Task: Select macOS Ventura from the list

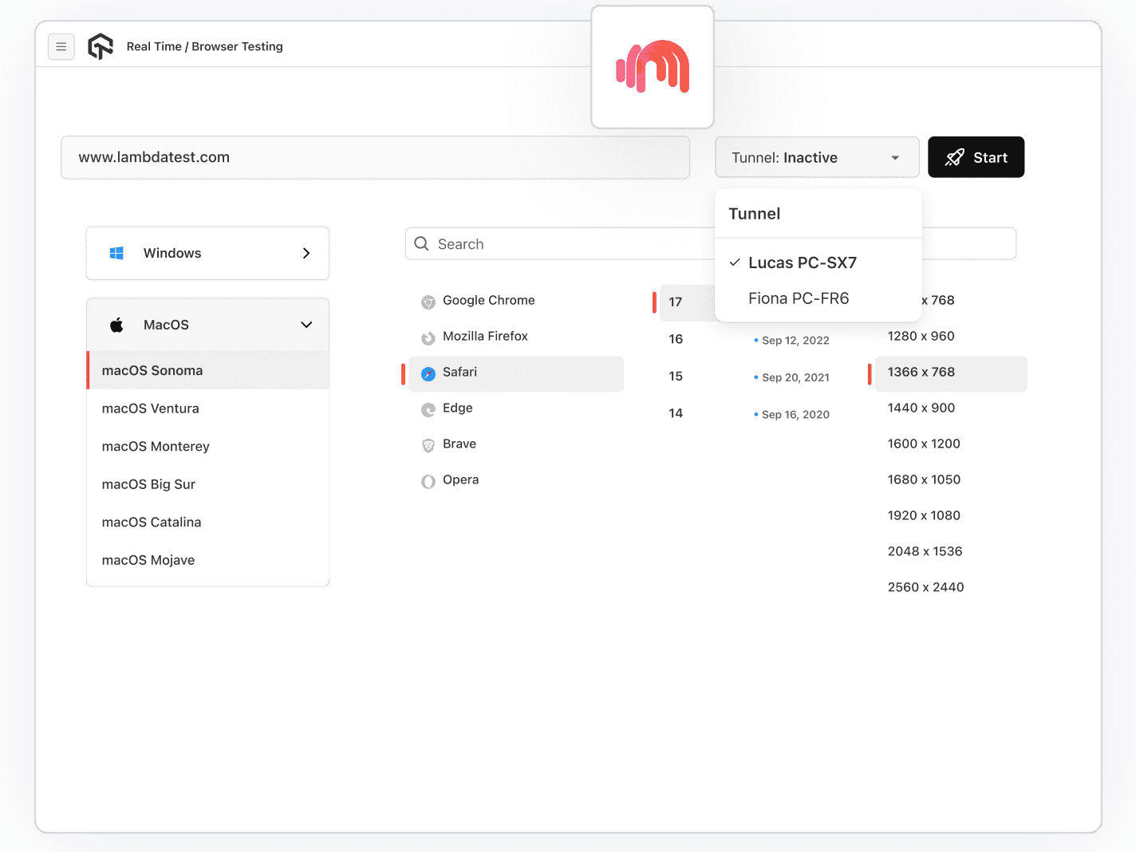Action: point(150,408)
